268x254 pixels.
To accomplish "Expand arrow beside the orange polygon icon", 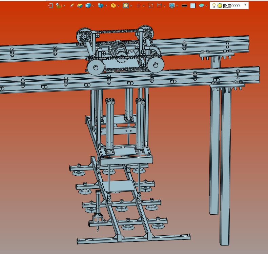I will [118, 6].
